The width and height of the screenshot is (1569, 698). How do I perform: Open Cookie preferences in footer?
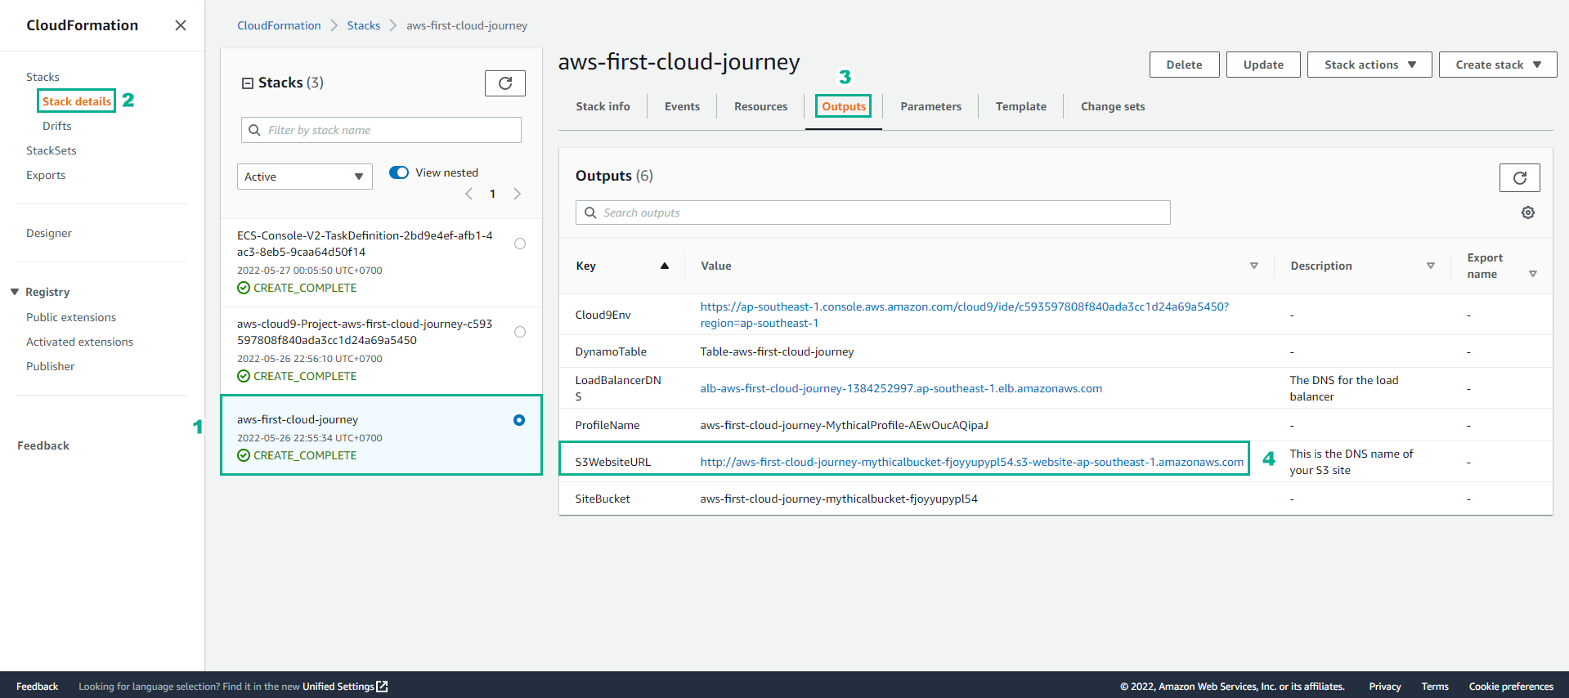(1511, 687)
